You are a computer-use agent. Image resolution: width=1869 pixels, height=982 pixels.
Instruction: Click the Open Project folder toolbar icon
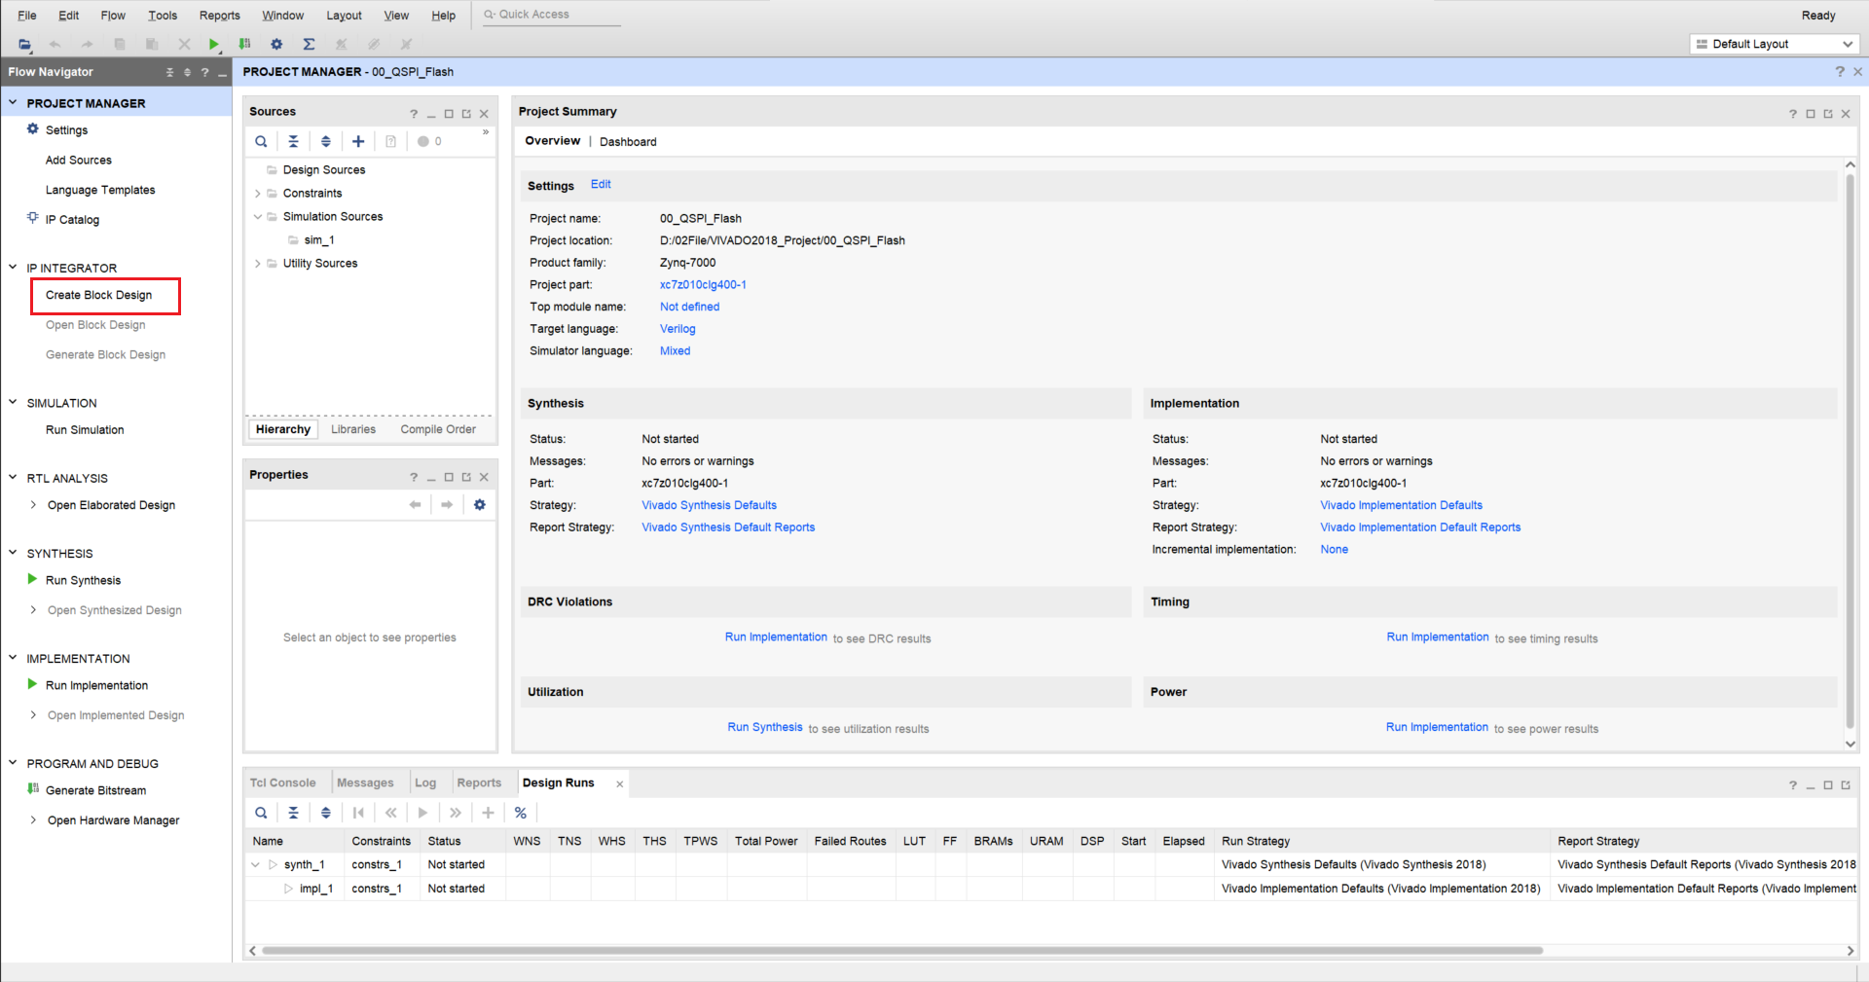[24, 44]
